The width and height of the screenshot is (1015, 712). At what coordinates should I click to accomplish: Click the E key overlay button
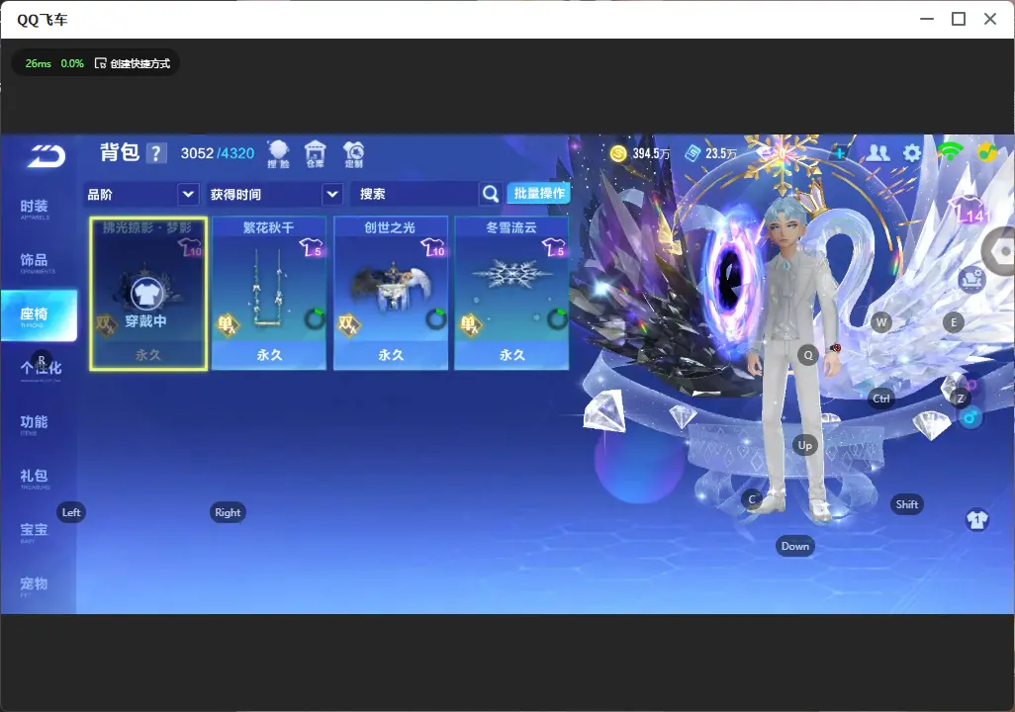pyautogui.click(x=953, y=322)
